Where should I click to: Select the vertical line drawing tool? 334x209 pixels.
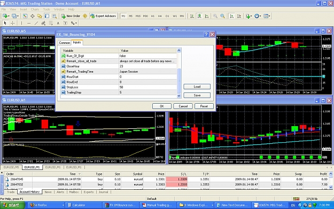tap(21, 23)
